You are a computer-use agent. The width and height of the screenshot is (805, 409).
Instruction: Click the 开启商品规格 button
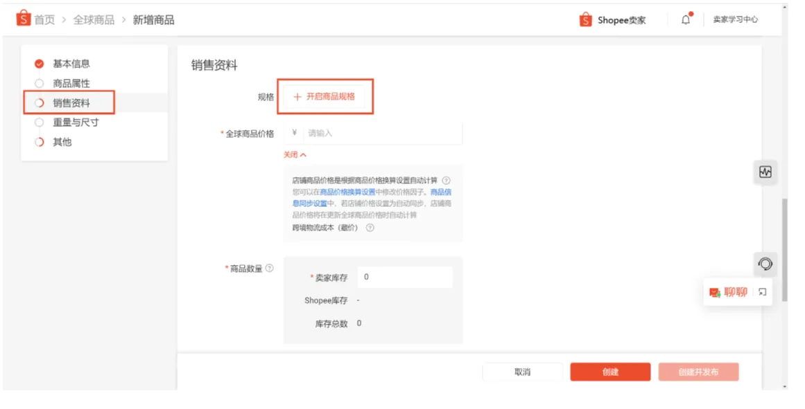click(x=325, y=97)
